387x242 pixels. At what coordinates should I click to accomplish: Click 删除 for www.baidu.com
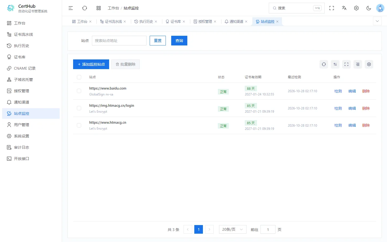(x=366, y=91)
